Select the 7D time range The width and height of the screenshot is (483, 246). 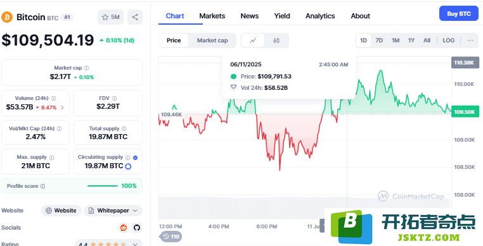pos(379,40)
